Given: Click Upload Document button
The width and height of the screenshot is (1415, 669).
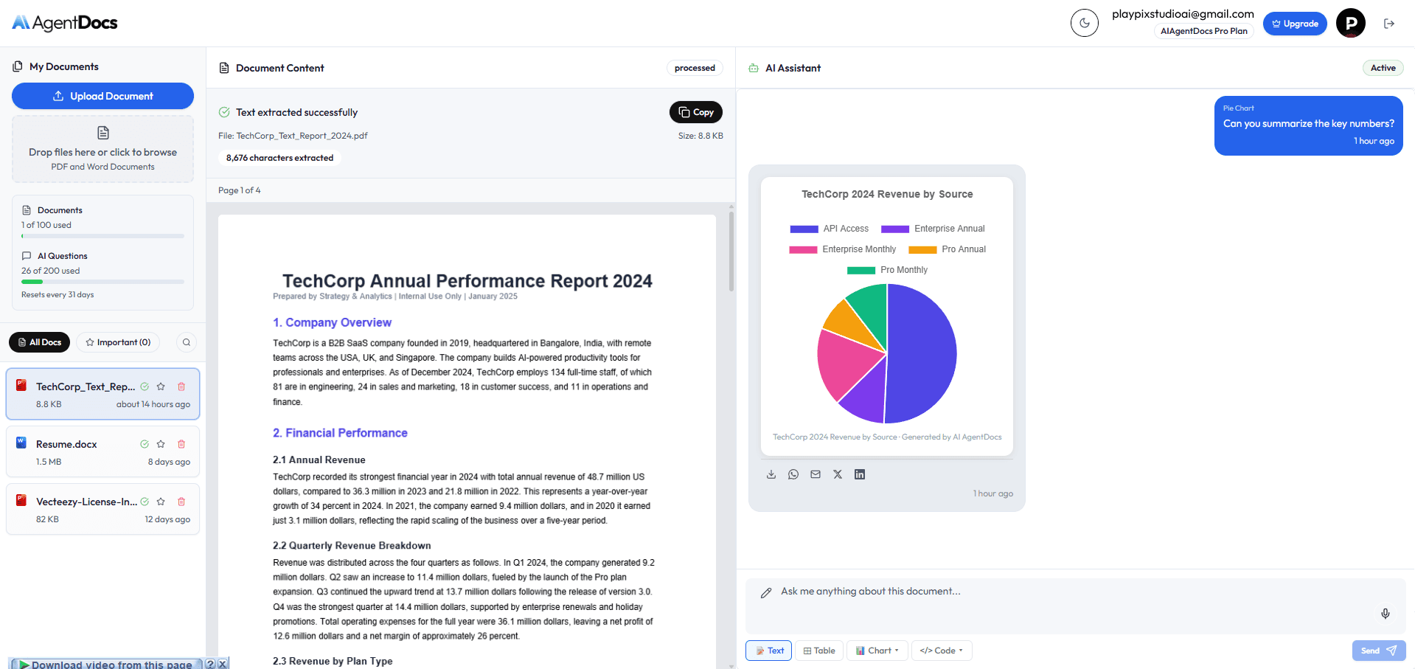Looking at the screenshot, I should click(x=102, y=96).
